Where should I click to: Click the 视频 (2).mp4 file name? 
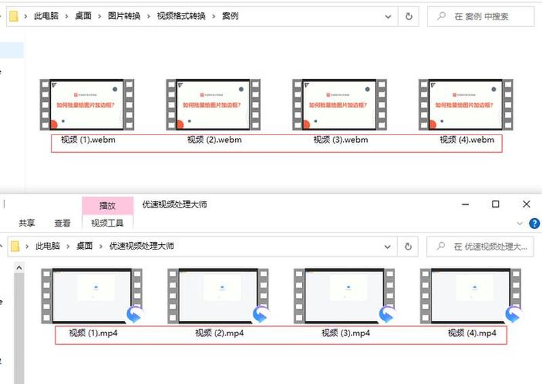(x=220, y=333)
